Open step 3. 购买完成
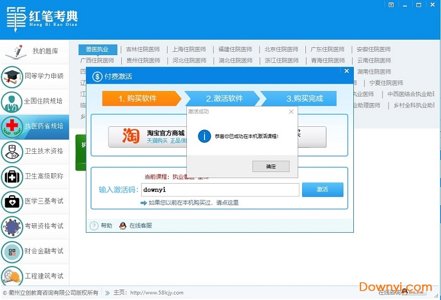 [299, 99]
